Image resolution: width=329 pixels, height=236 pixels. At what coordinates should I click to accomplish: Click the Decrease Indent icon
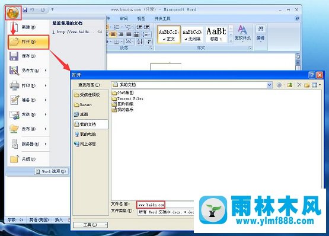(139, 27)
